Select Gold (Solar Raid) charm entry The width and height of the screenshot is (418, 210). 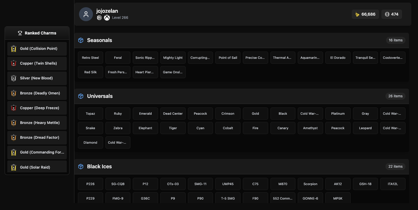pyautogui.click(x=37, y=167)
